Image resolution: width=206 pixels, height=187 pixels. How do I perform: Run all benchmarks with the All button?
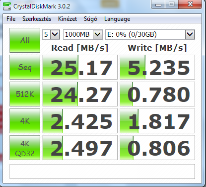25,40
